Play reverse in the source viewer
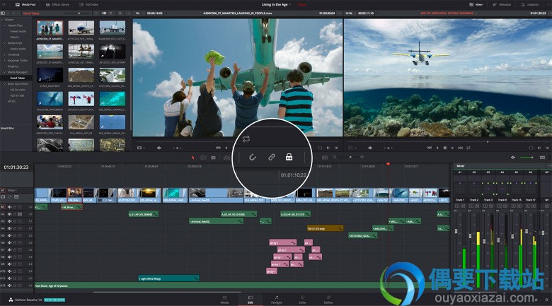The image size is (552, 306). 226,148
